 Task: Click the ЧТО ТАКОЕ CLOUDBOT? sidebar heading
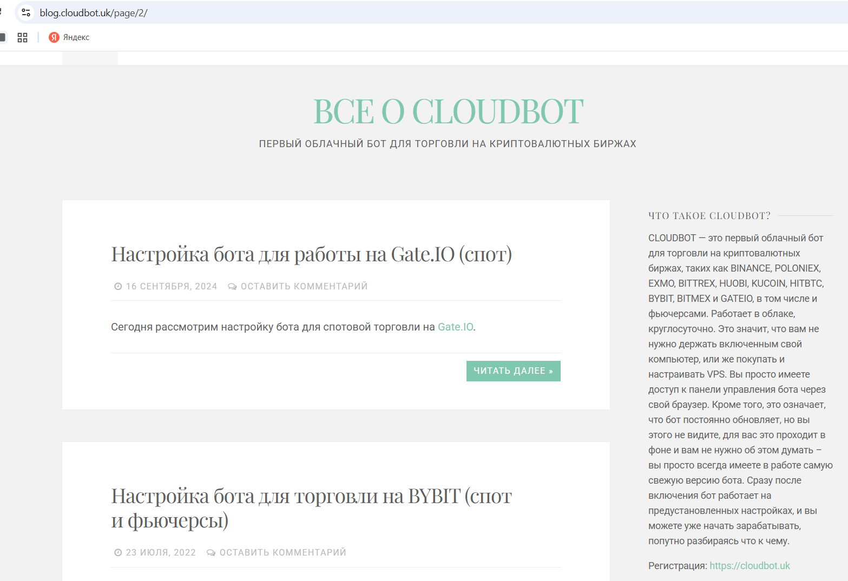(x=708, y=215)
